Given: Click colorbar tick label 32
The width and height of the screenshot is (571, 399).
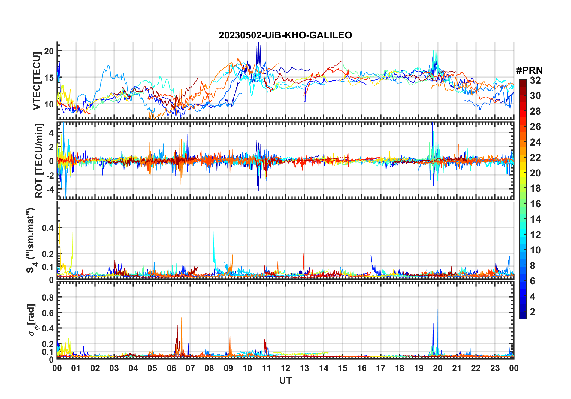Looking at the screenshot, I should [535, 80].
